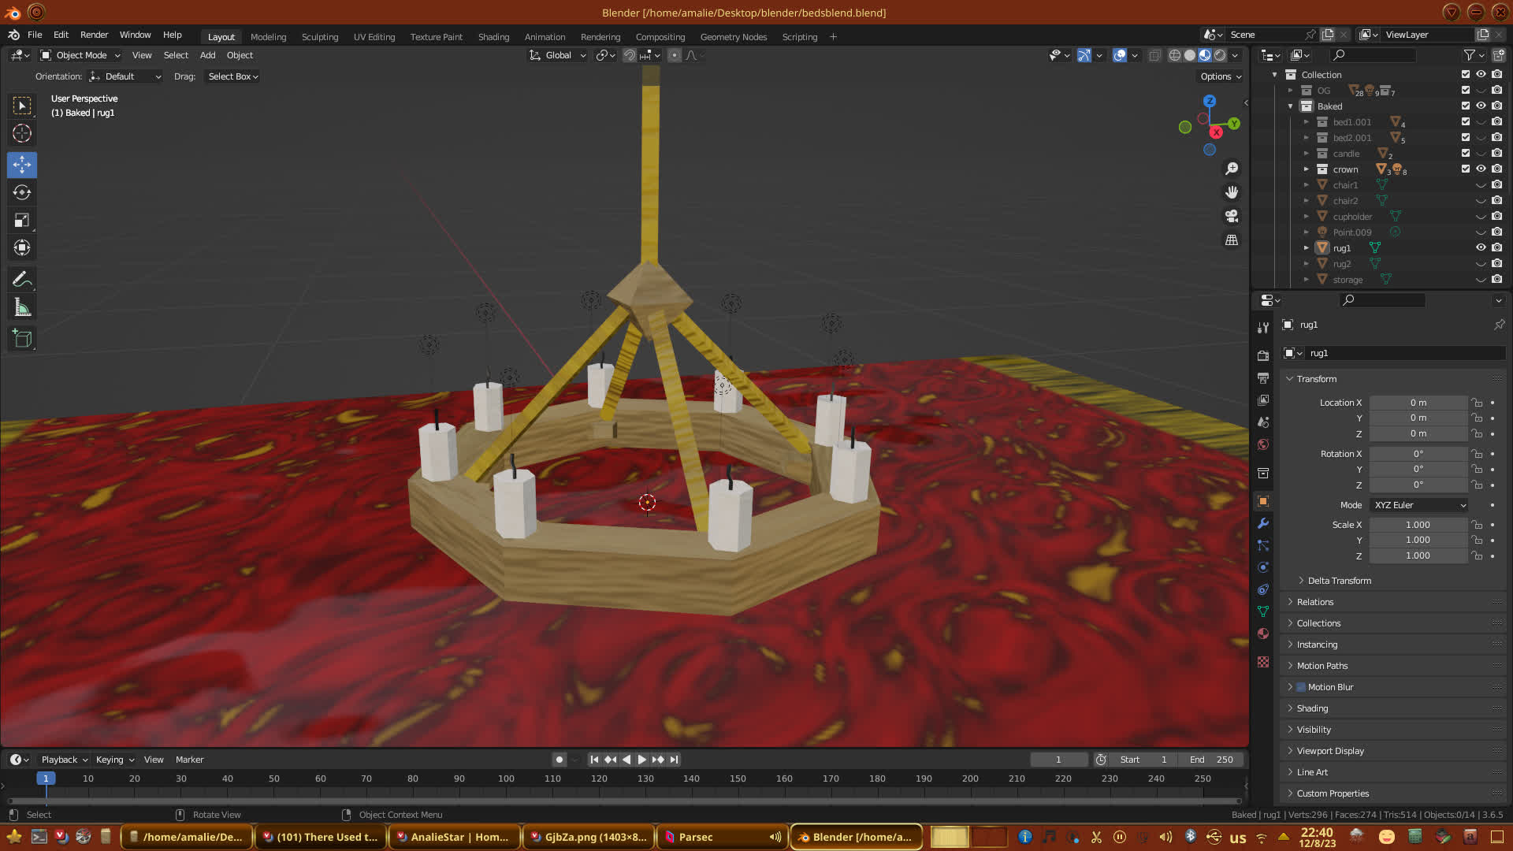Click frame 100 on the timeline
Image resolution: width=1513 pixels, height=851 pixels.
tap(506, 779)
